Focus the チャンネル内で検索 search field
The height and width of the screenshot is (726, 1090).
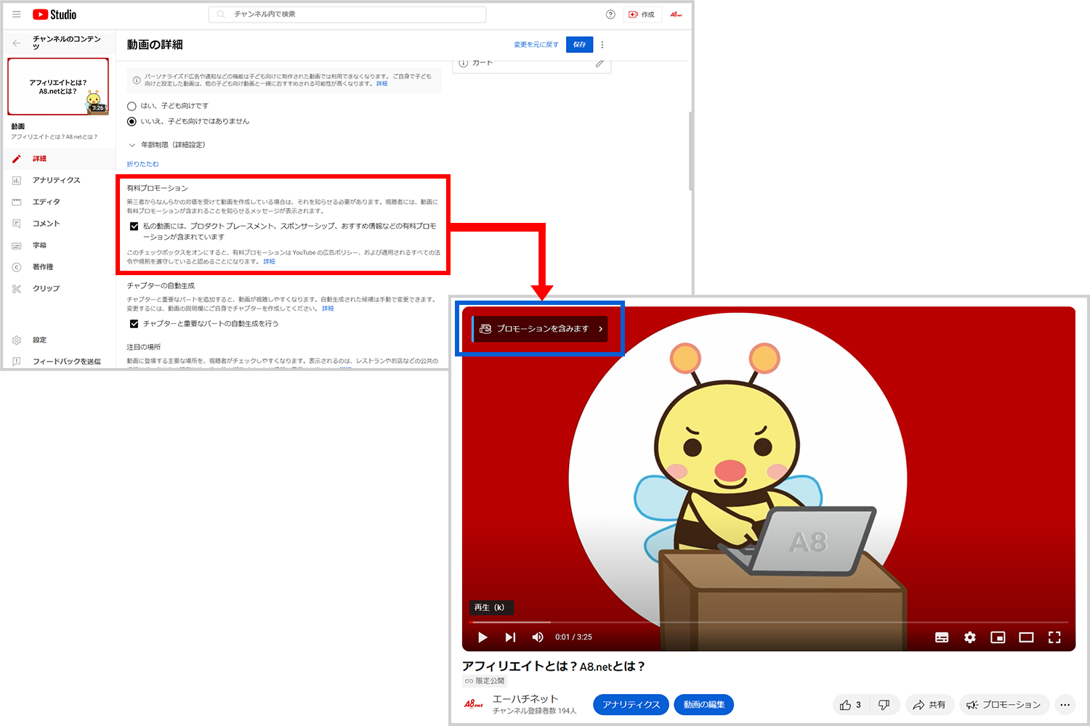pyautogui.click(x=347, y=15)
